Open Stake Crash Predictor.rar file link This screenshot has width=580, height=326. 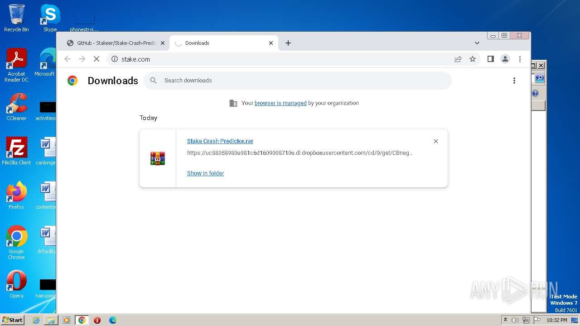(x=220, y=141)
